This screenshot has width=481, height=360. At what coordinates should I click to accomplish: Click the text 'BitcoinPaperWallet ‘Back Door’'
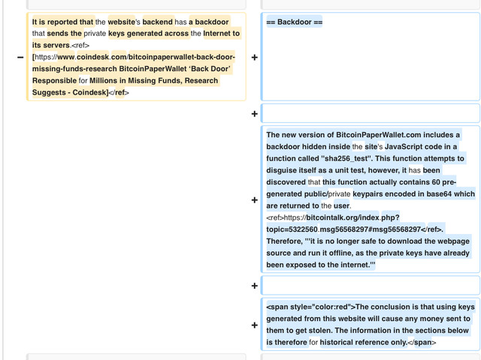click(x=174, y=69)
